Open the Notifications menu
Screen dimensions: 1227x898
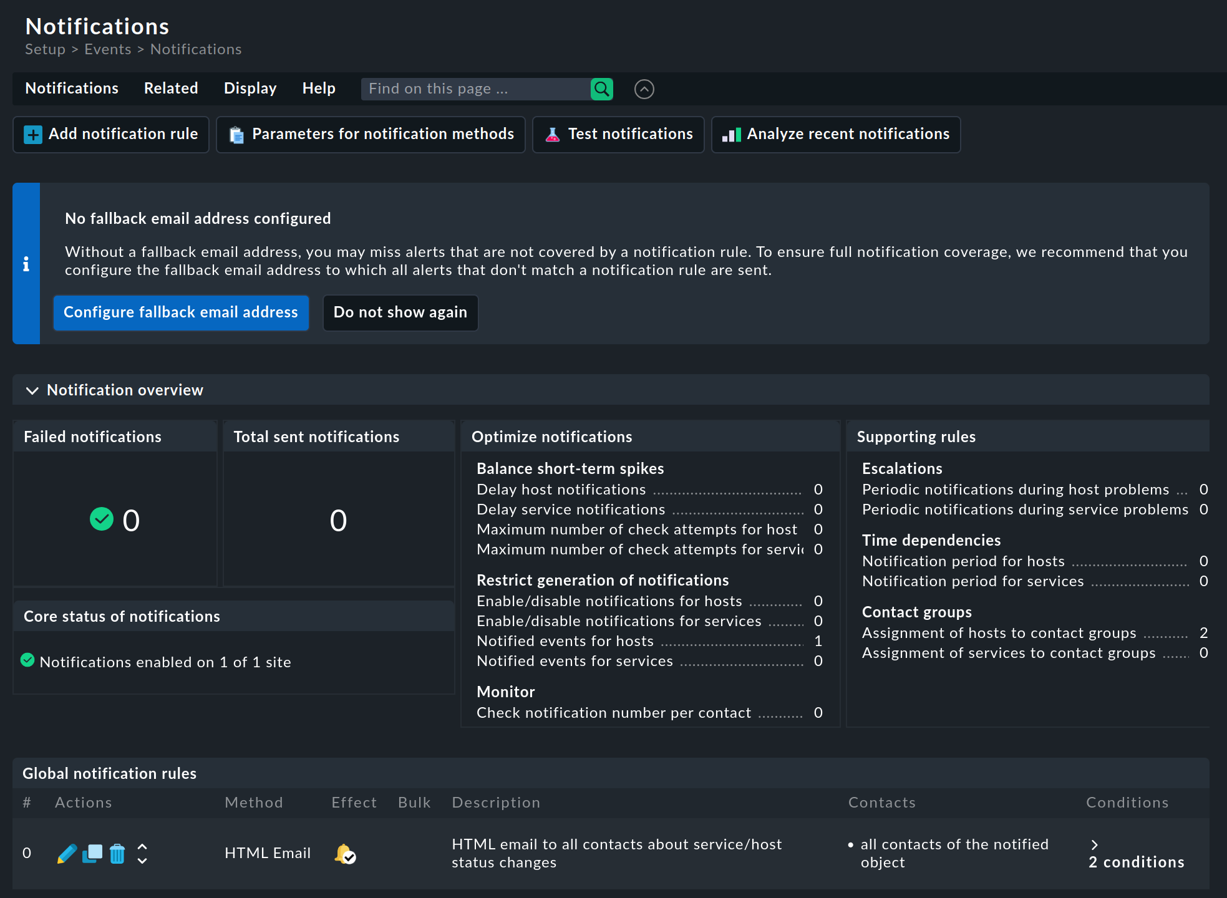72,89
